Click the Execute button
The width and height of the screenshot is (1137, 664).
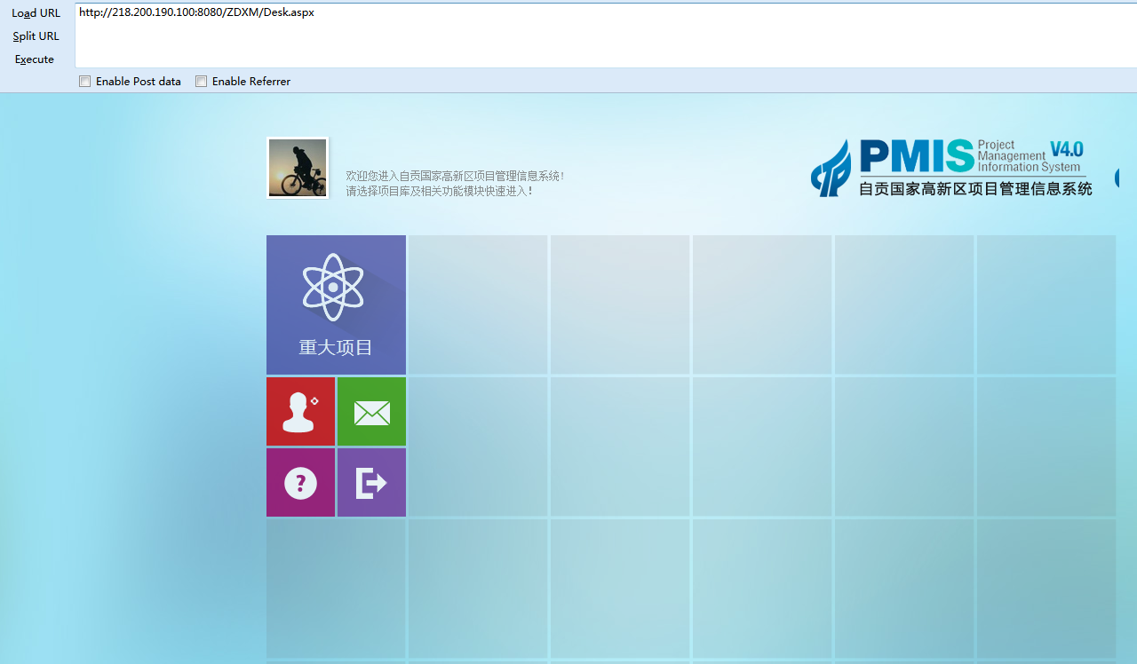point(35,59)
